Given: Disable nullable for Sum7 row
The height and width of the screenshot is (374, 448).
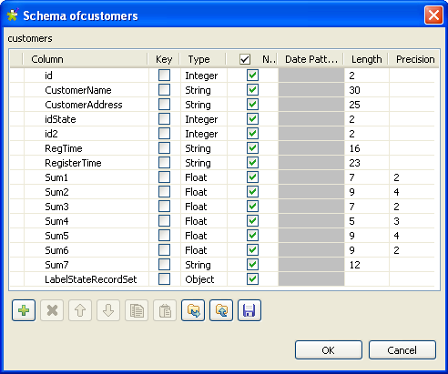Looking at the screenshot, I should tap(252, 265).
